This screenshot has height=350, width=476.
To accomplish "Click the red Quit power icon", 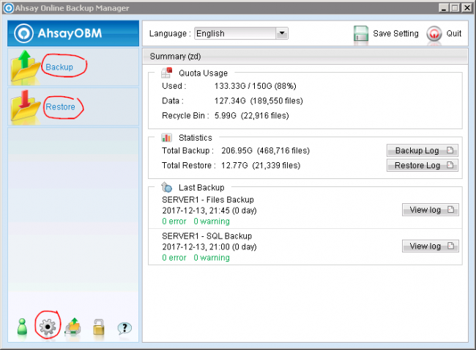I will tap(434, 34).
